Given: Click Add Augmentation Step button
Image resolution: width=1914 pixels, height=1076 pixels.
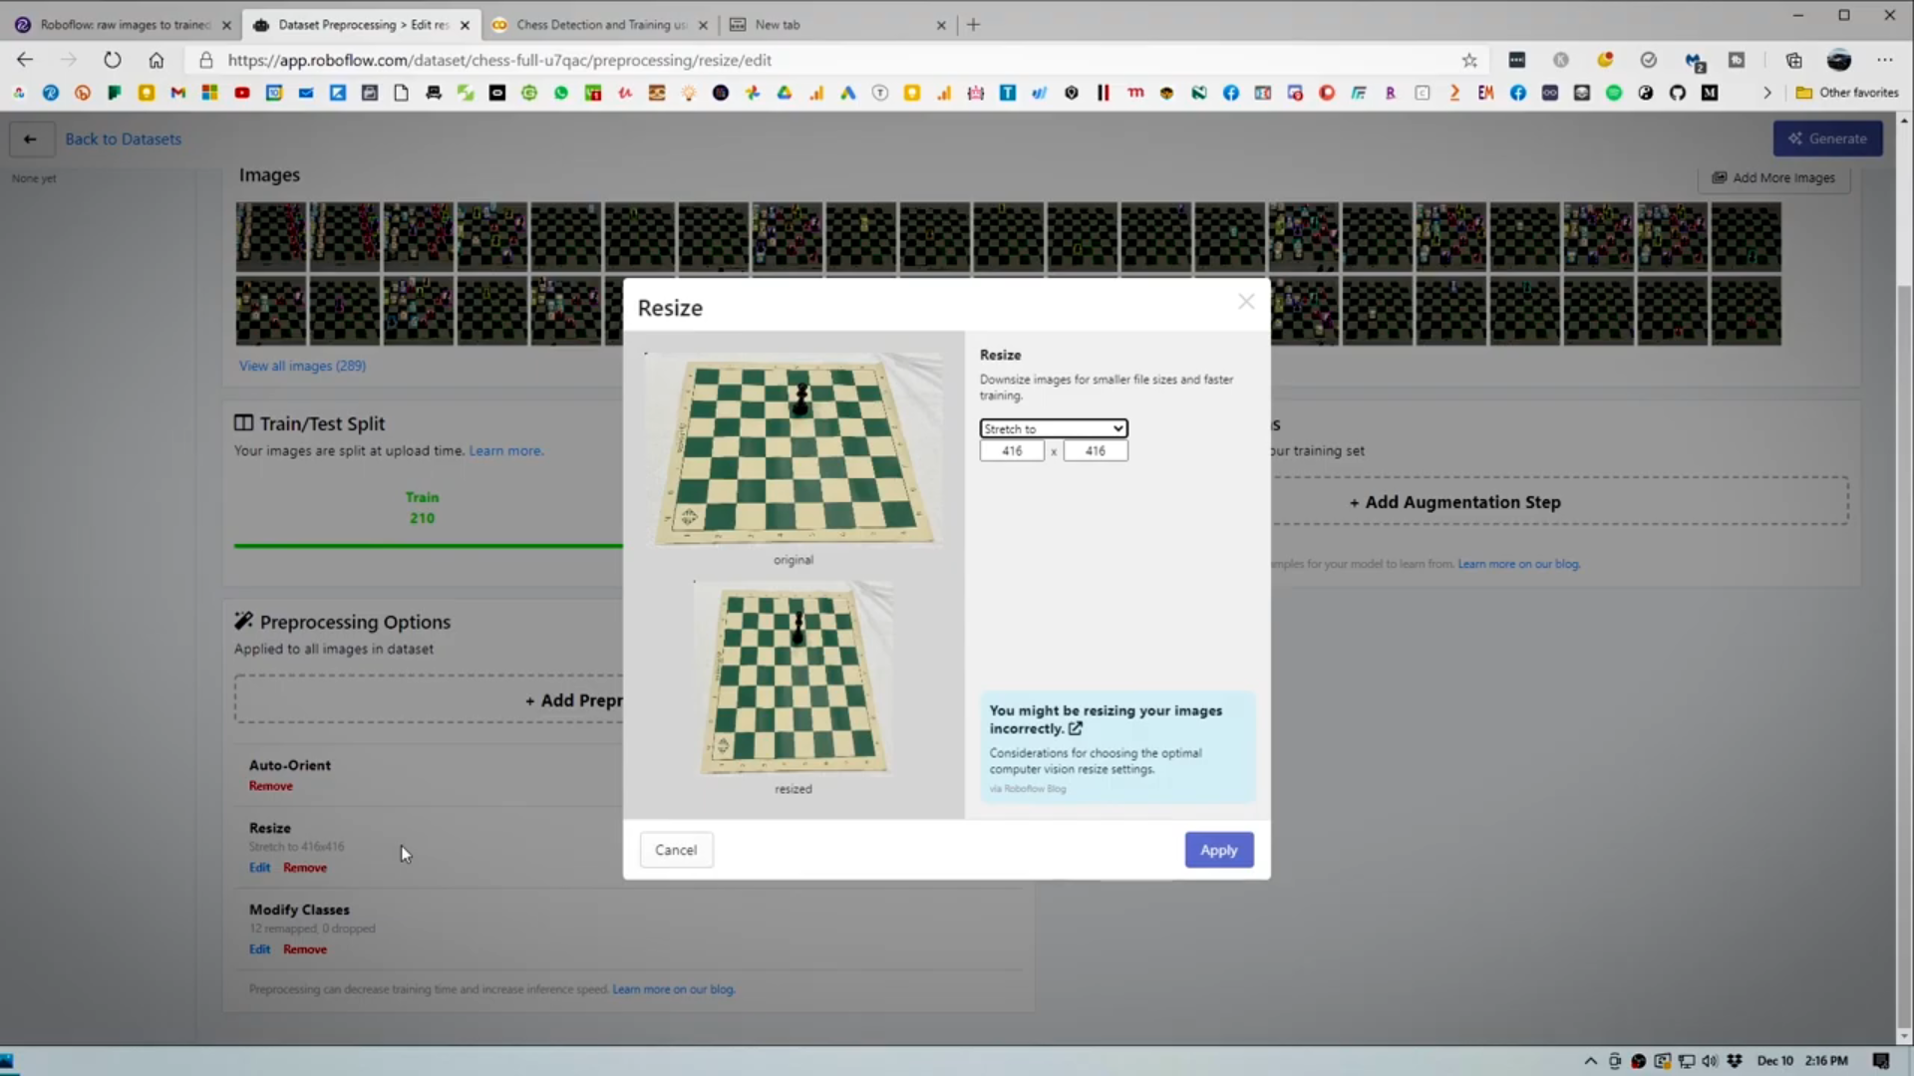Looking at the screenshot, I should (x=1560, y=502).
